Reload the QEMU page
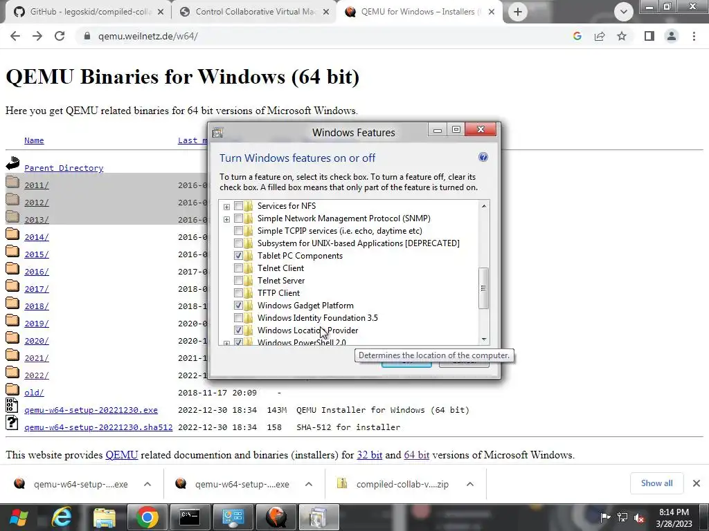This screenshot has width=709, height=531. coord(60,36)
